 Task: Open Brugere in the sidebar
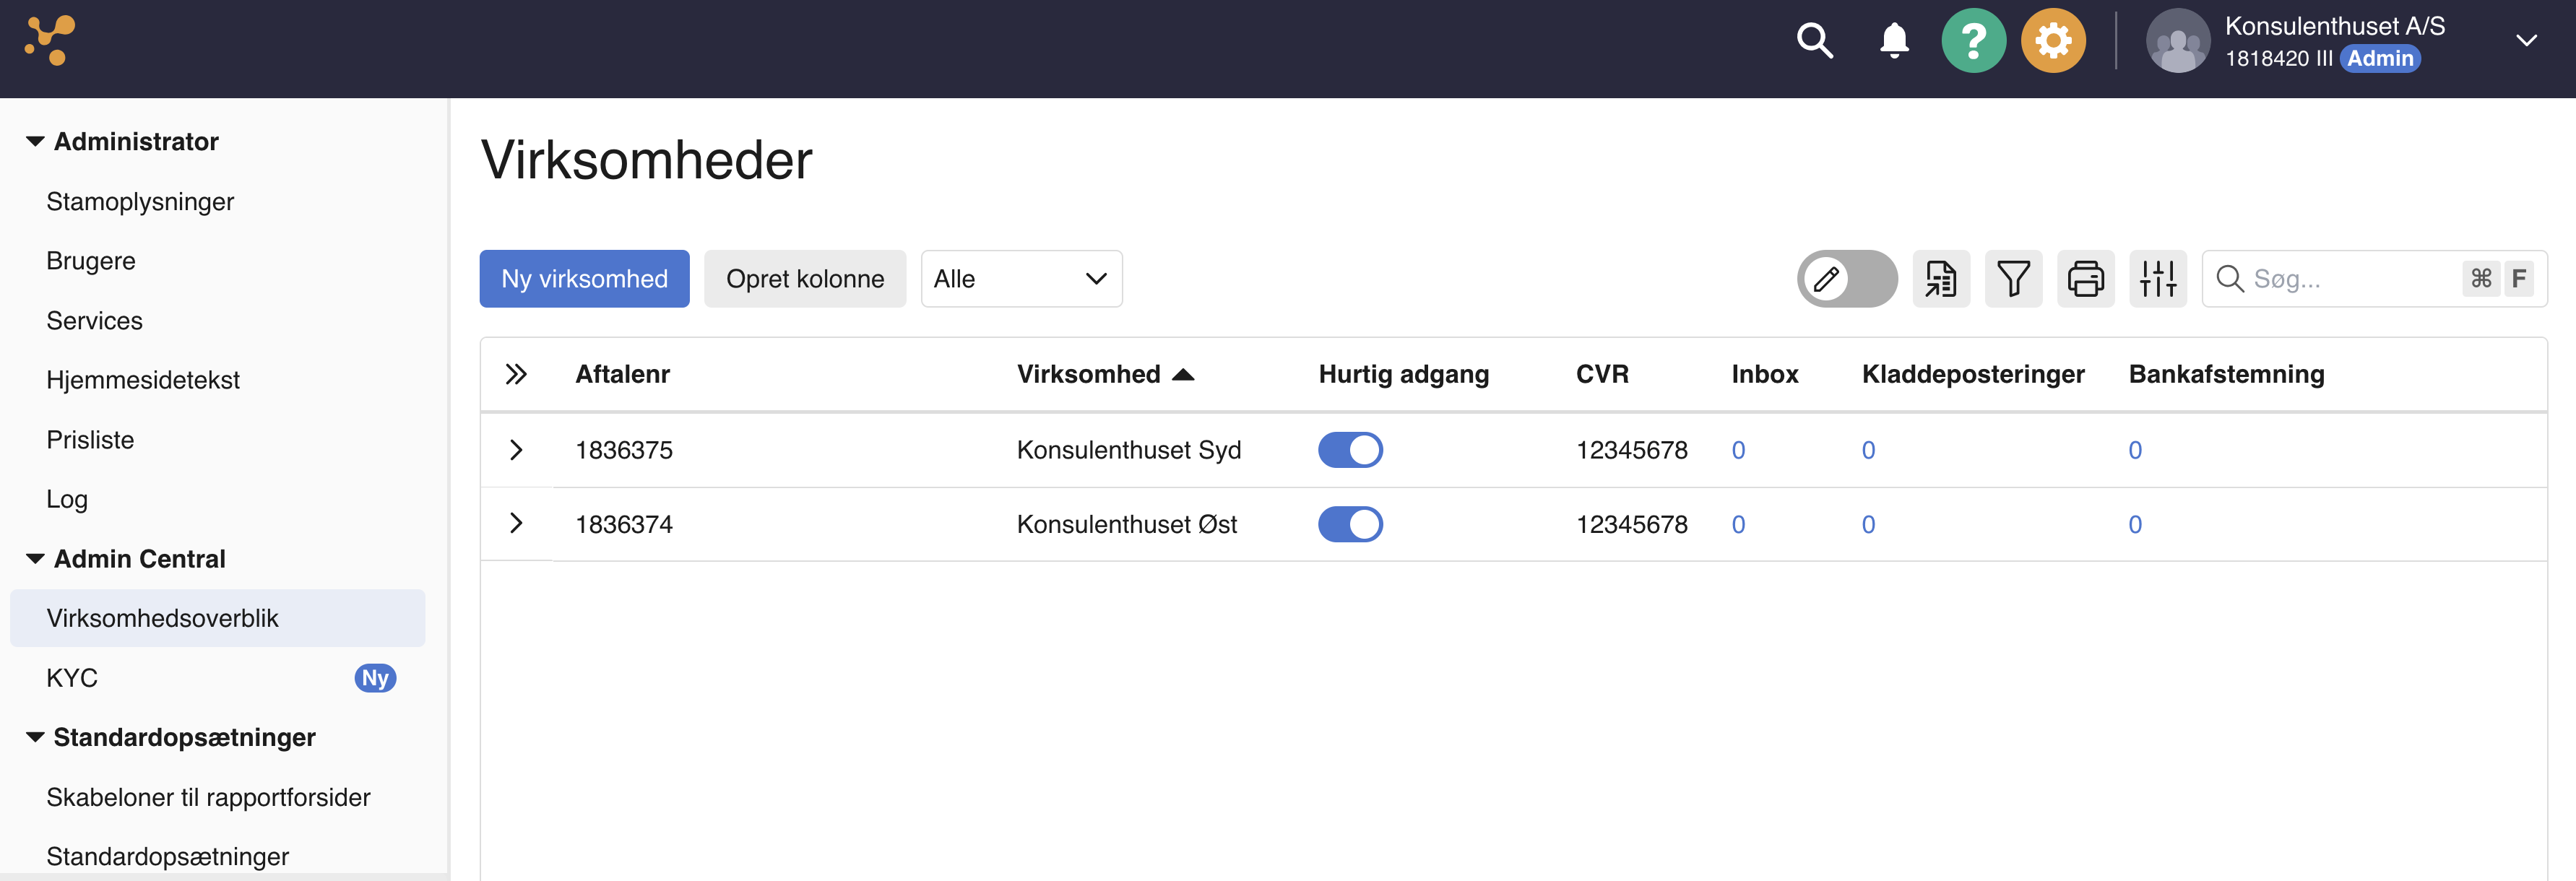pos(91,261)
